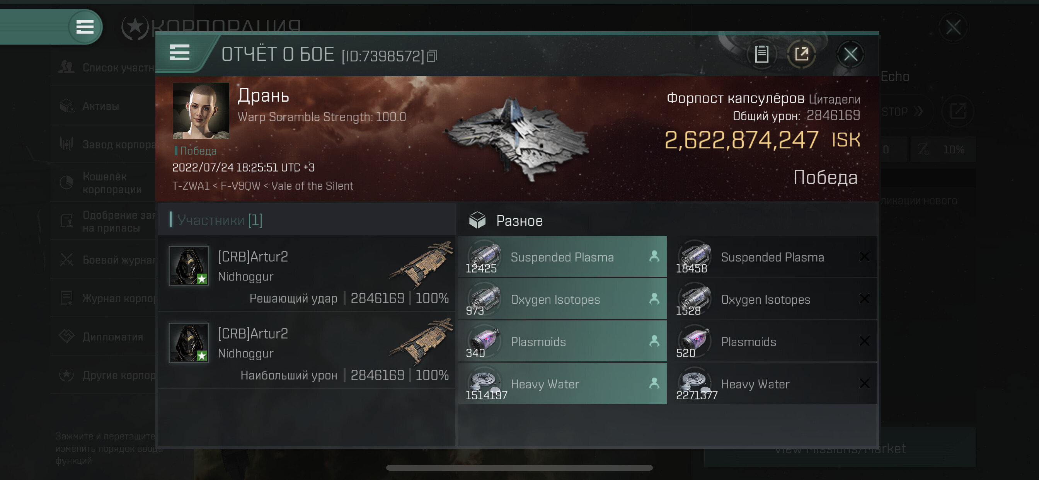Select dropped Suspended Plasma 12425 item
This screenshot has width=1039, height=480.
(562, 257)
